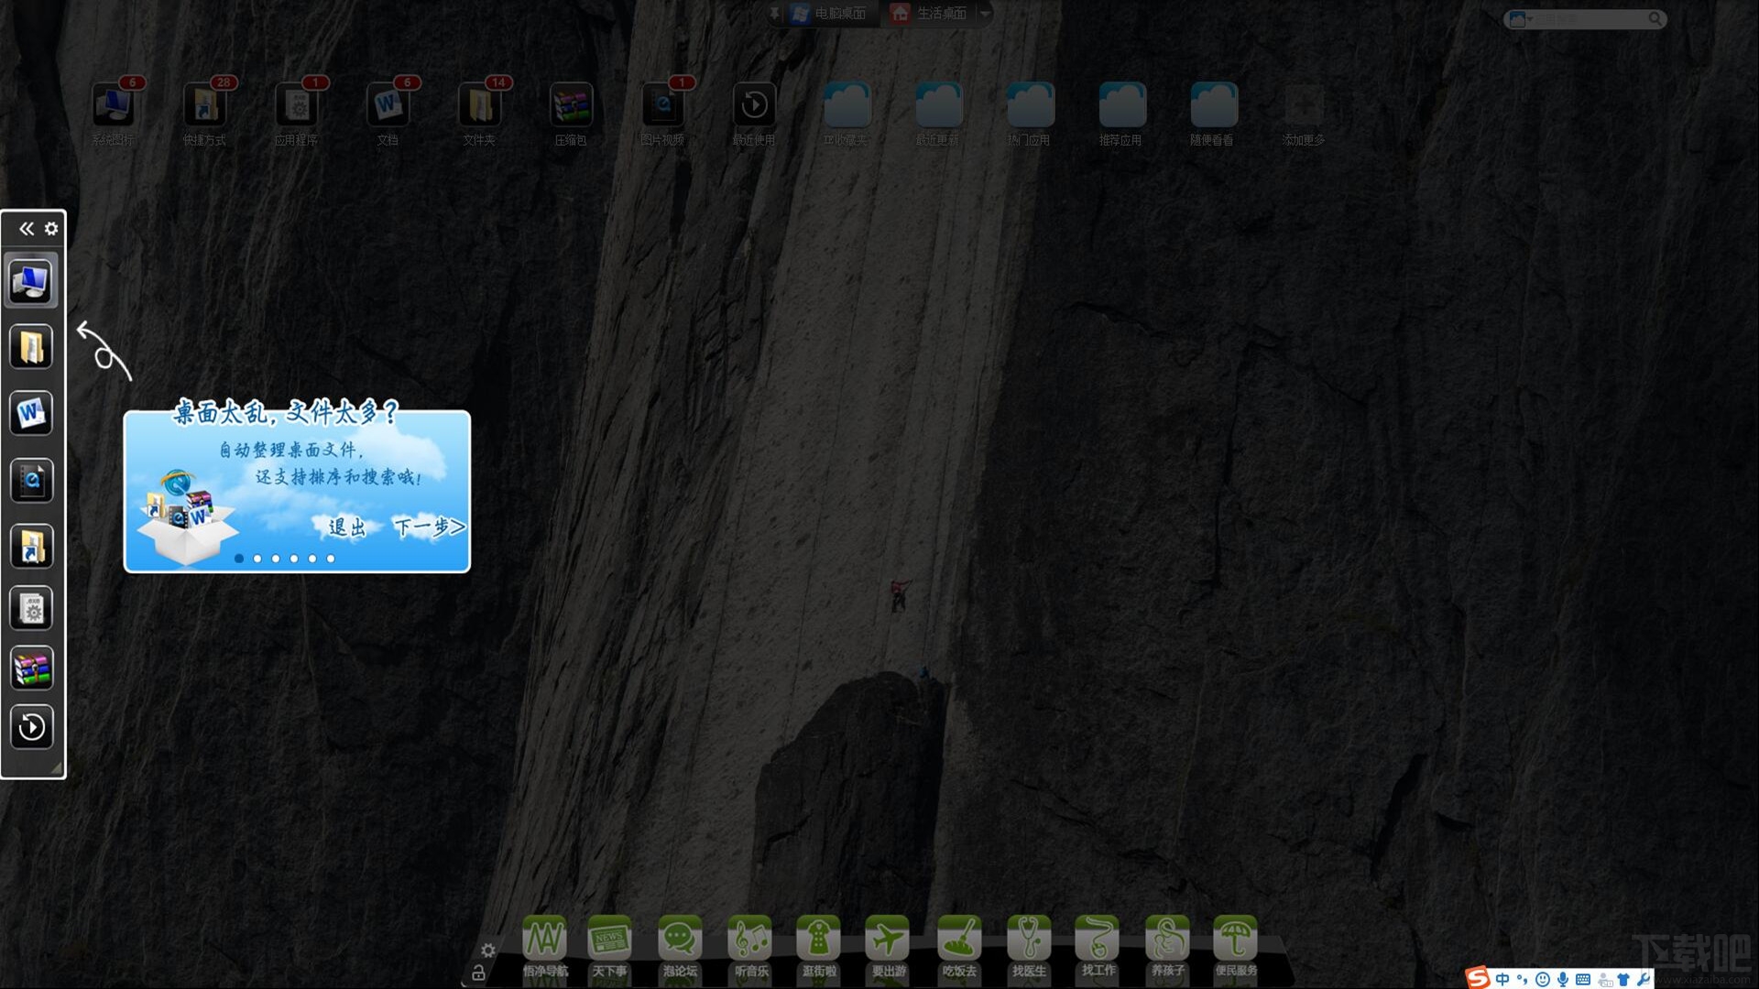This screenshot has height=989, width=1759.
Task: Click the sidebar settings gear
Action: tap(51, 229)
